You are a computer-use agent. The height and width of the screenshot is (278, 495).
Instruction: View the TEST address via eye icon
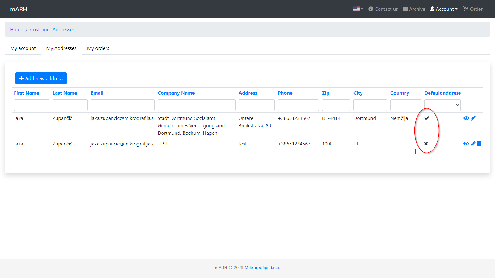click(x=466, y=144)
